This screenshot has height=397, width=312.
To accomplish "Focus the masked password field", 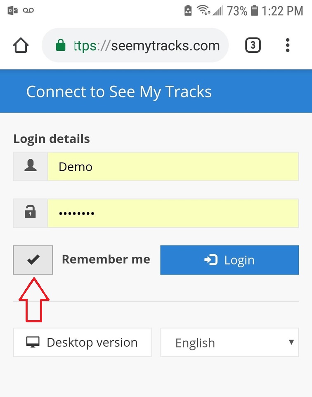I will [173, 213].
